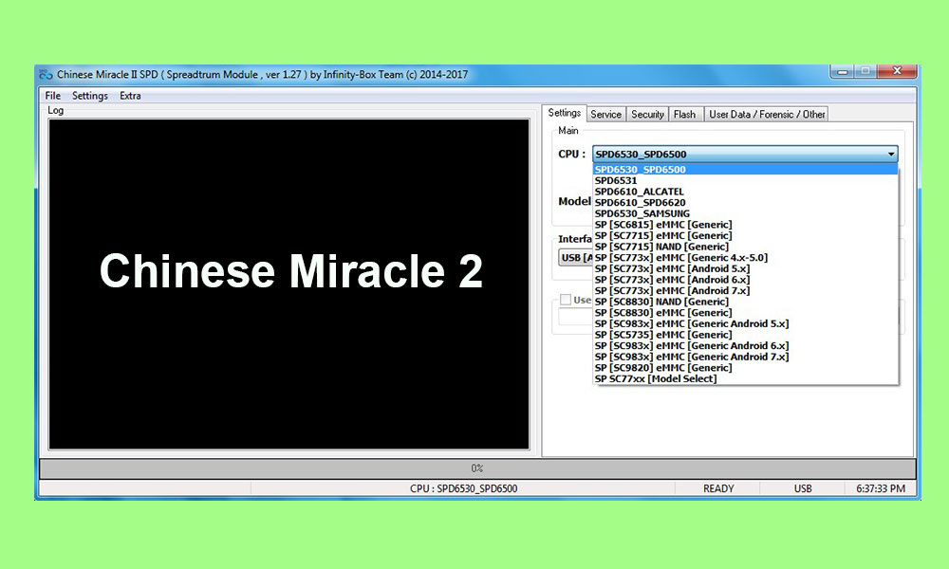Viewport: 949px width, 569px height.
Task: Click CPU : SPD6530_SPD6500 in status bar
Action: pyautogui.click(x=463, y=488)
